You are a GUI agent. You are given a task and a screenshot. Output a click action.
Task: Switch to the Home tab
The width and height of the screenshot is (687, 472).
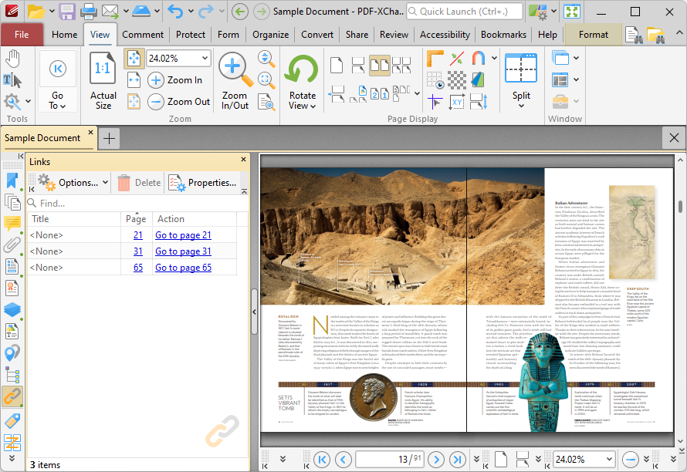[64, 35]
